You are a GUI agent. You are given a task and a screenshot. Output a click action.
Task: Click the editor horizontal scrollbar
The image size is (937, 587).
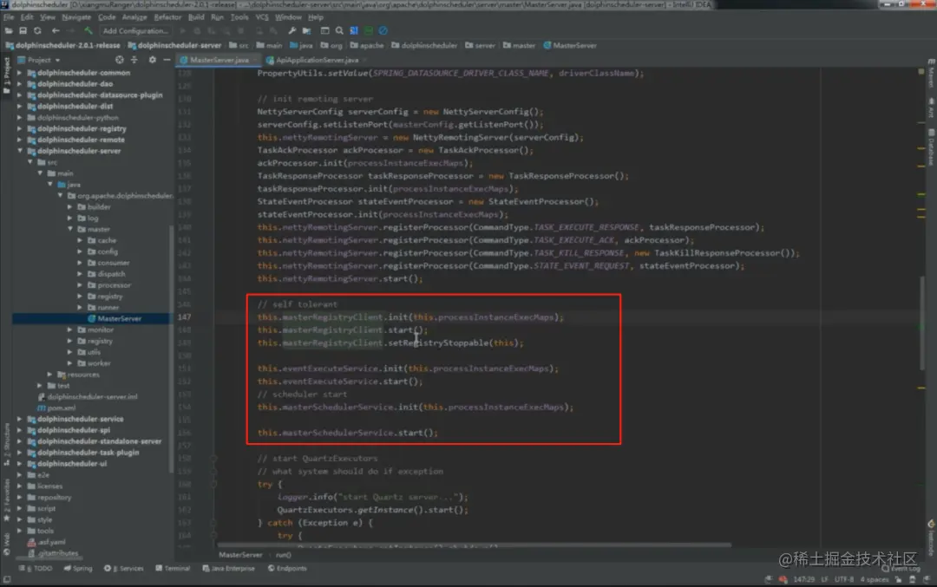pos(475,545)
